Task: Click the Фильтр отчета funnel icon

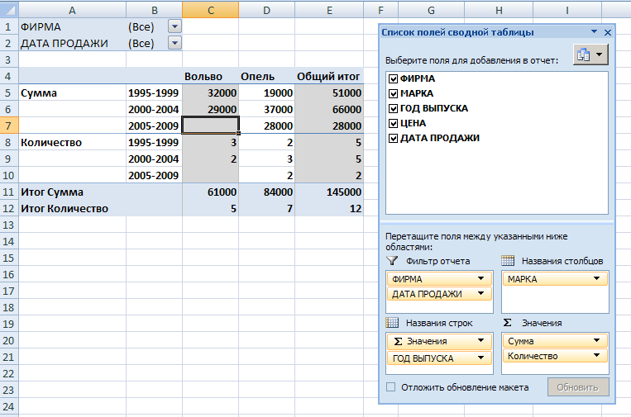Action: click(x=392, y=261)
